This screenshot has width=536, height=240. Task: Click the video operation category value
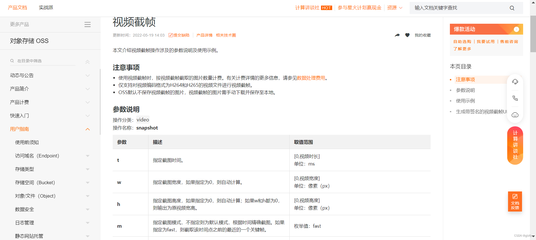click(143, 120)
